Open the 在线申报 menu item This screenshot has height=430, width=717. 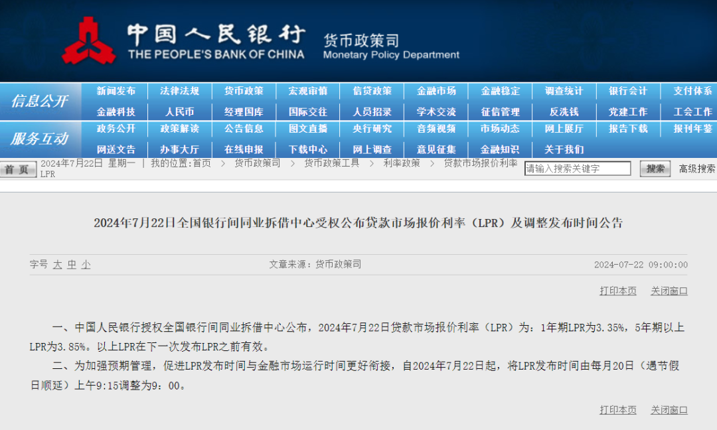tap(244, 149)
